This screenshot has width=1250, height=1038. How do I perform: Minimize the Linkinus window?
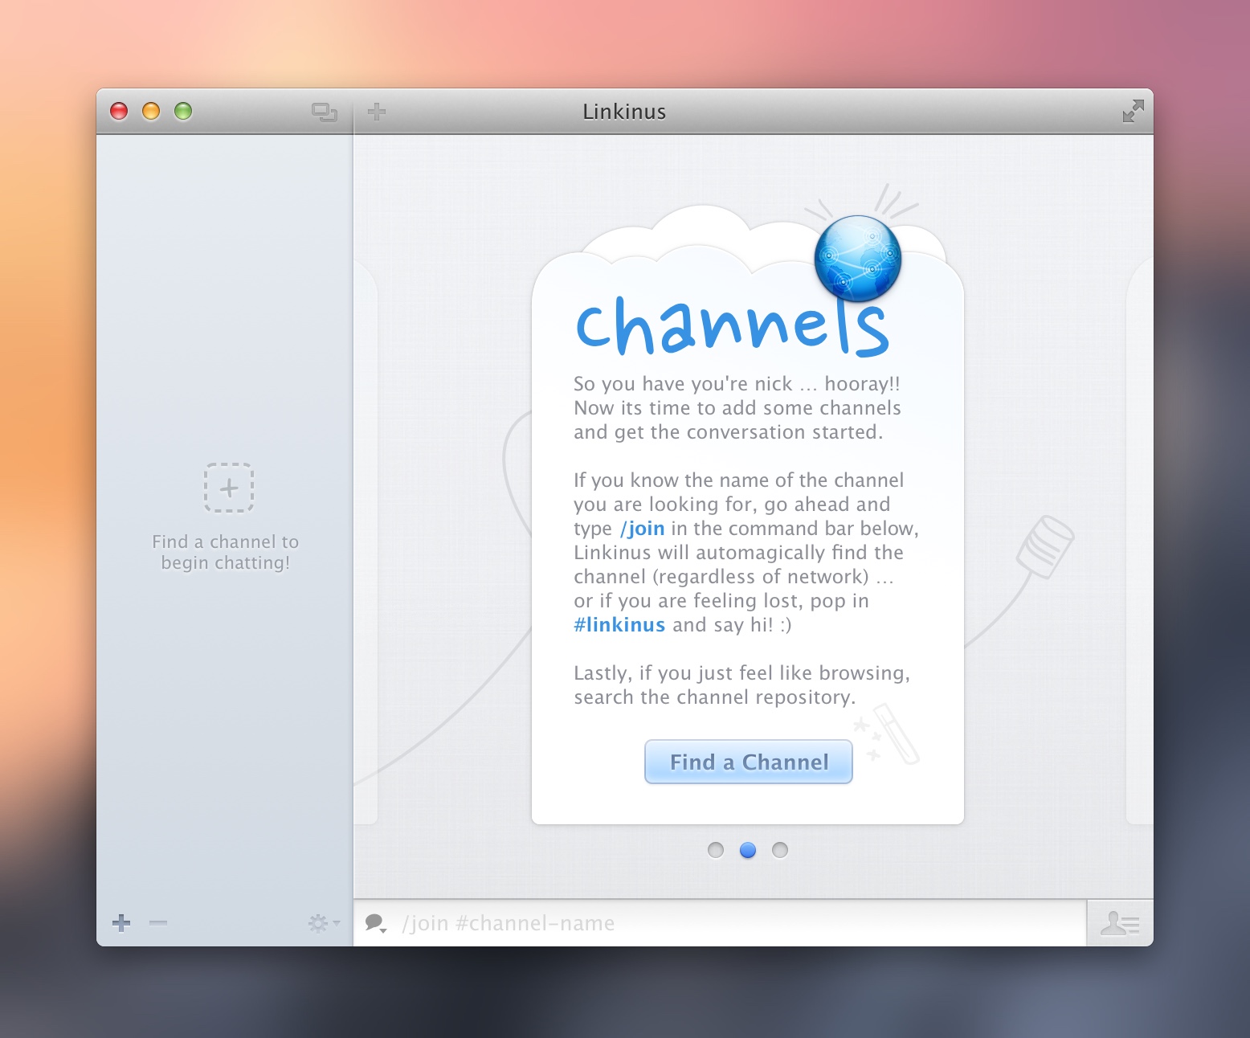(151, 112)
